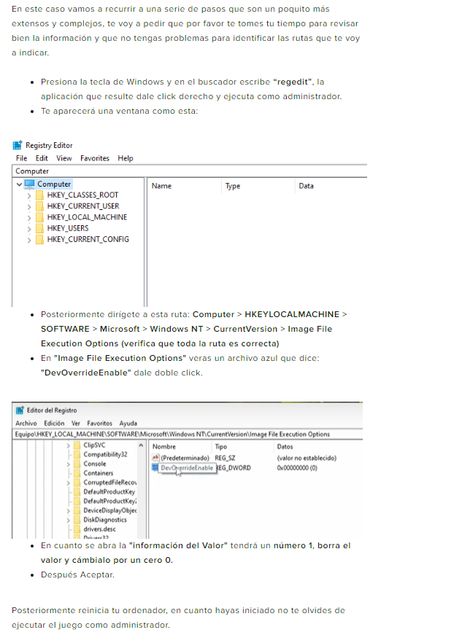Open the Ver menu
The height and width of the screenshot is (635, 454).
(x=76, y=423)
